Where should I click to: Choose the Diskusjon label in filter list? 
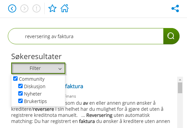pyautogui.click(x=34, y=86)
